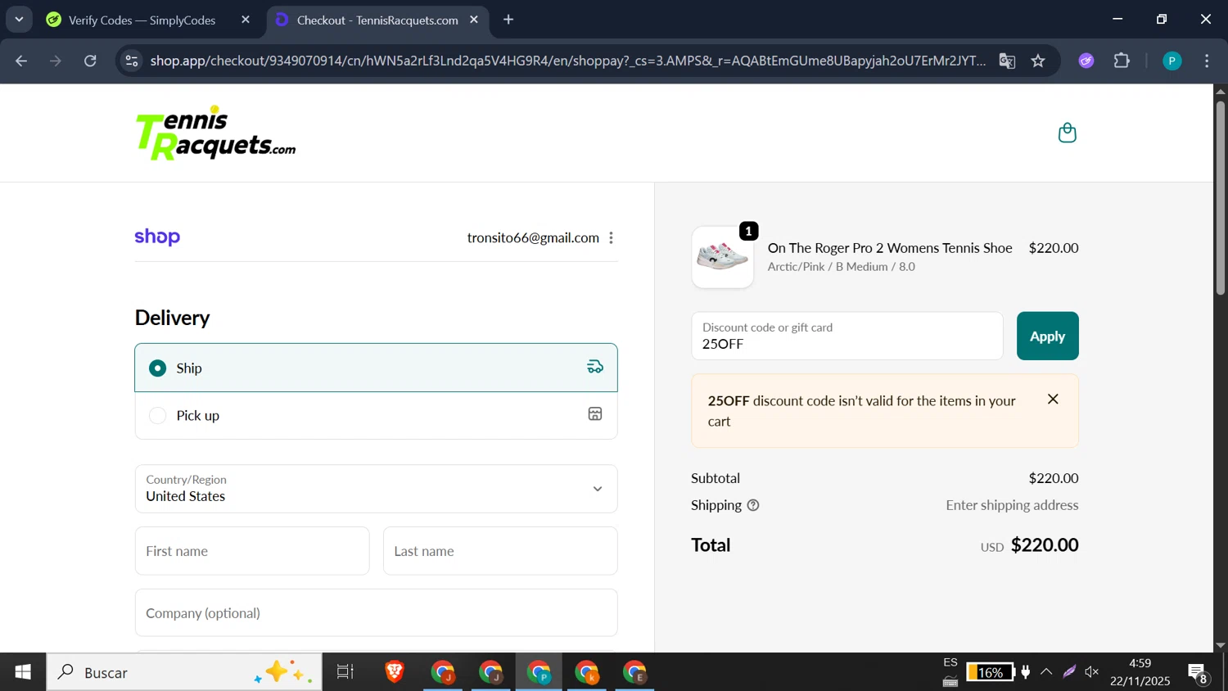
Task: Click the purple SimplyCodes extension icon
Action: tap(1086, 61)
